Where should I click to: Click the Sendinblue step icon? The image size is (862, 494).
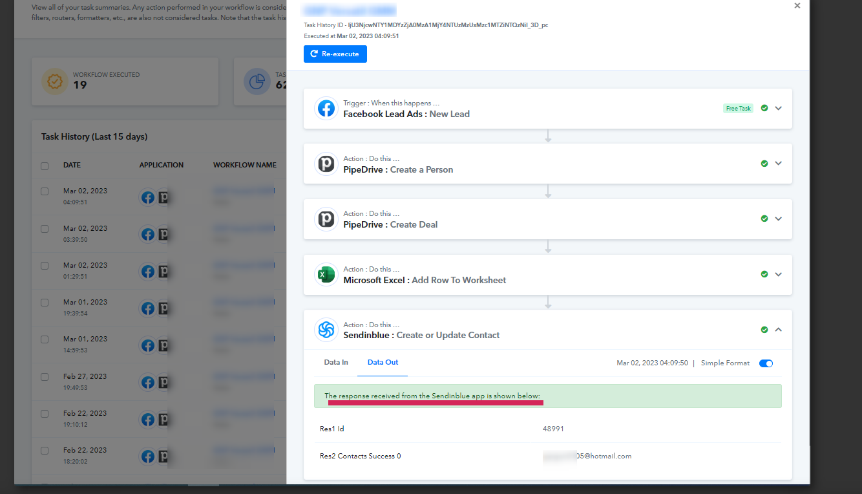point(326,330)
